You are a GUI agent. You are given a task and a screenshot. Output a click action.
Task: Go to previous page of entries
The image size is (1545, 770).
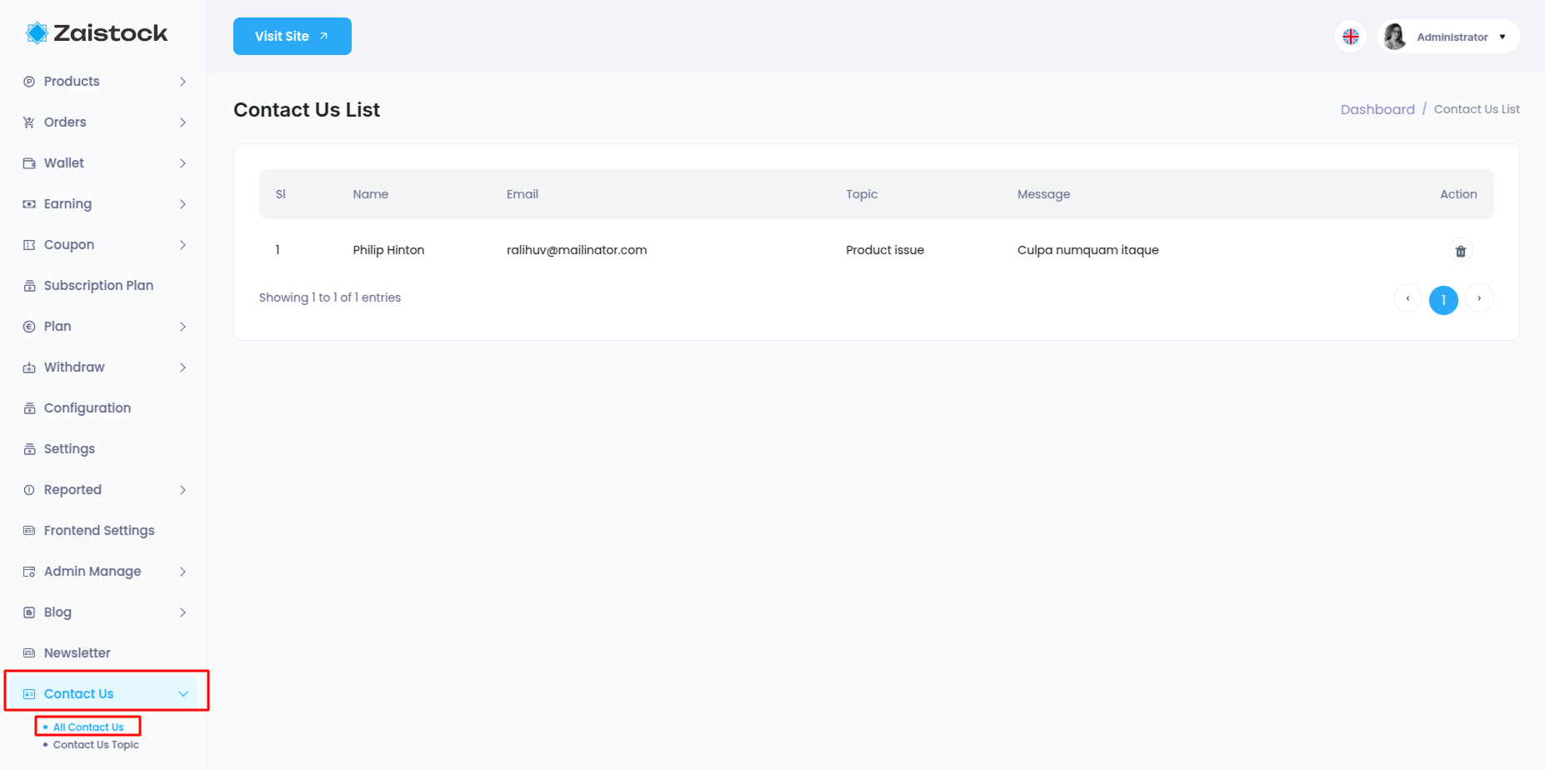[1407, 298]
